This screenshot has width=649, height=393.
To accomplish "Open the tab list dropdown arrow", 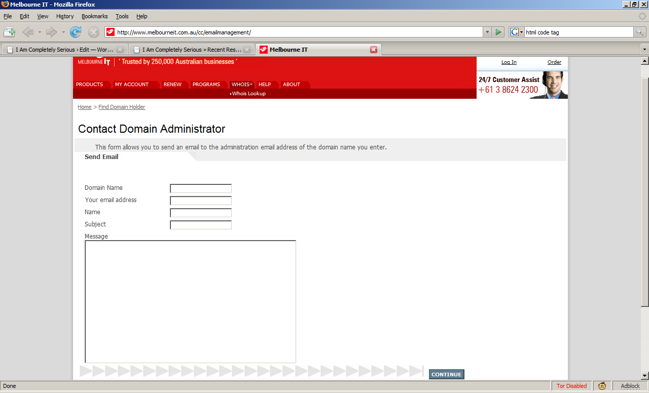I will [644, 50].
